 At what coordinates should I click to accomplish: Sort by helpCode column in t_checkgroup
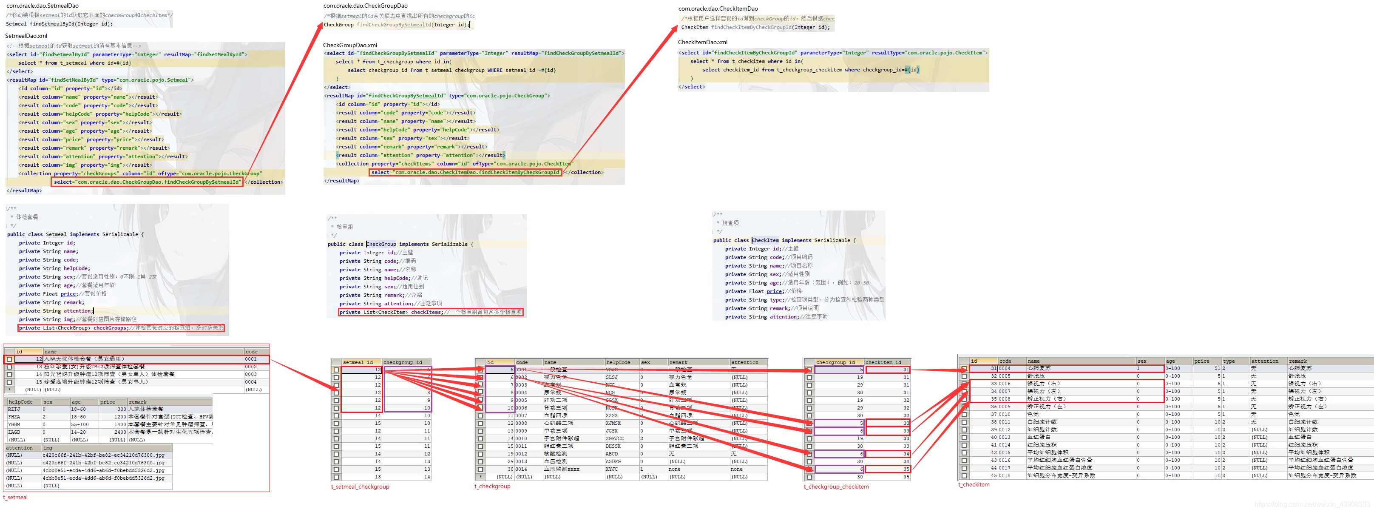618,363
